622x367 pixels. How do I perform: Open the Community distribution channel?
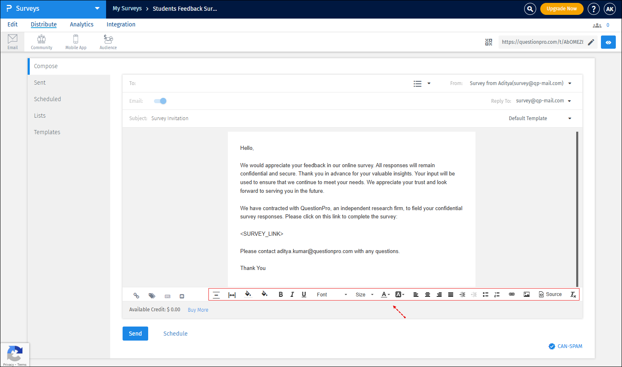[41, 41]
